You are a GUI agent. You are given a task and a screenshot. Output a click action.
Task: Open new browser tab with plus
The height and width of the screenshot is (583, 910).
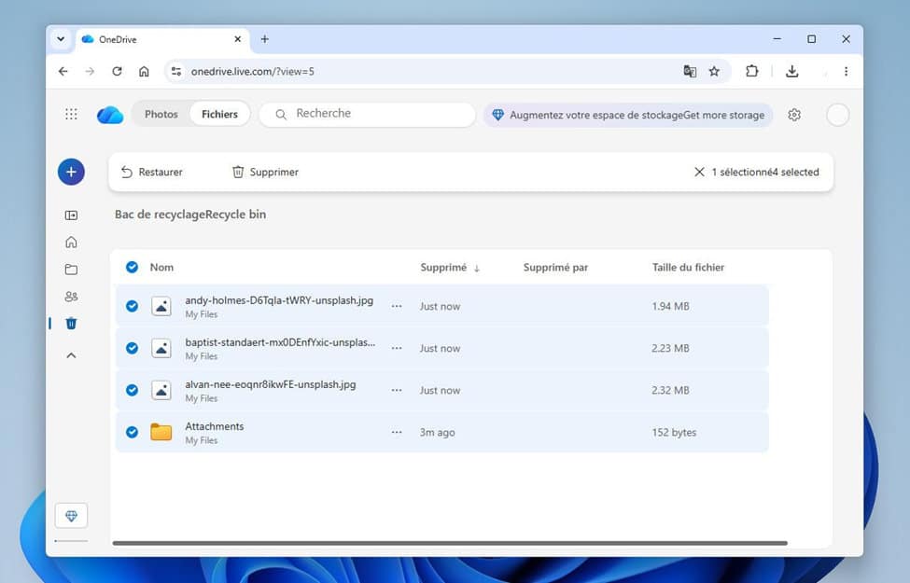click(265, 39)
